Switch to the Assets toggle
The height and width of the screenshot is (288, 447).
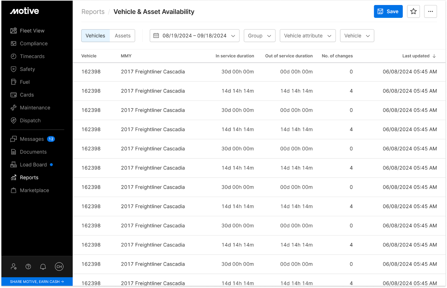pyautogui.click(x=122, y=36)
